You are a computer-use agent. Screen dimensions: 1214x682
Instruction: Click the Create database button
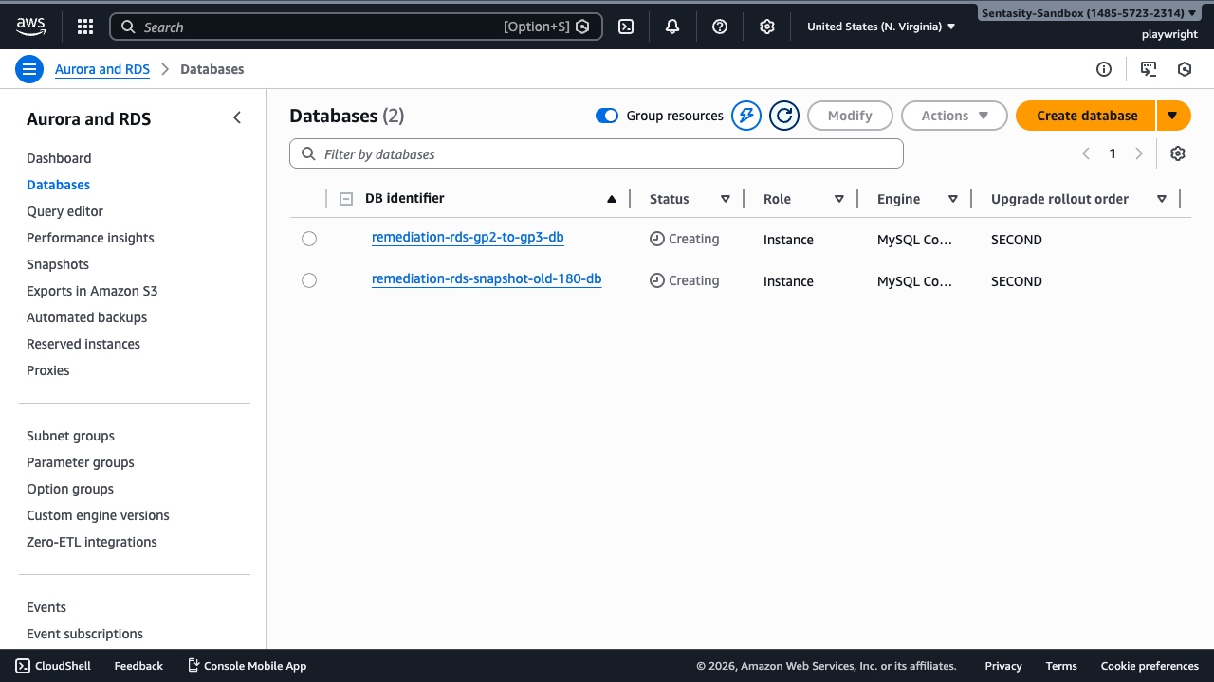pos(1084,115)
